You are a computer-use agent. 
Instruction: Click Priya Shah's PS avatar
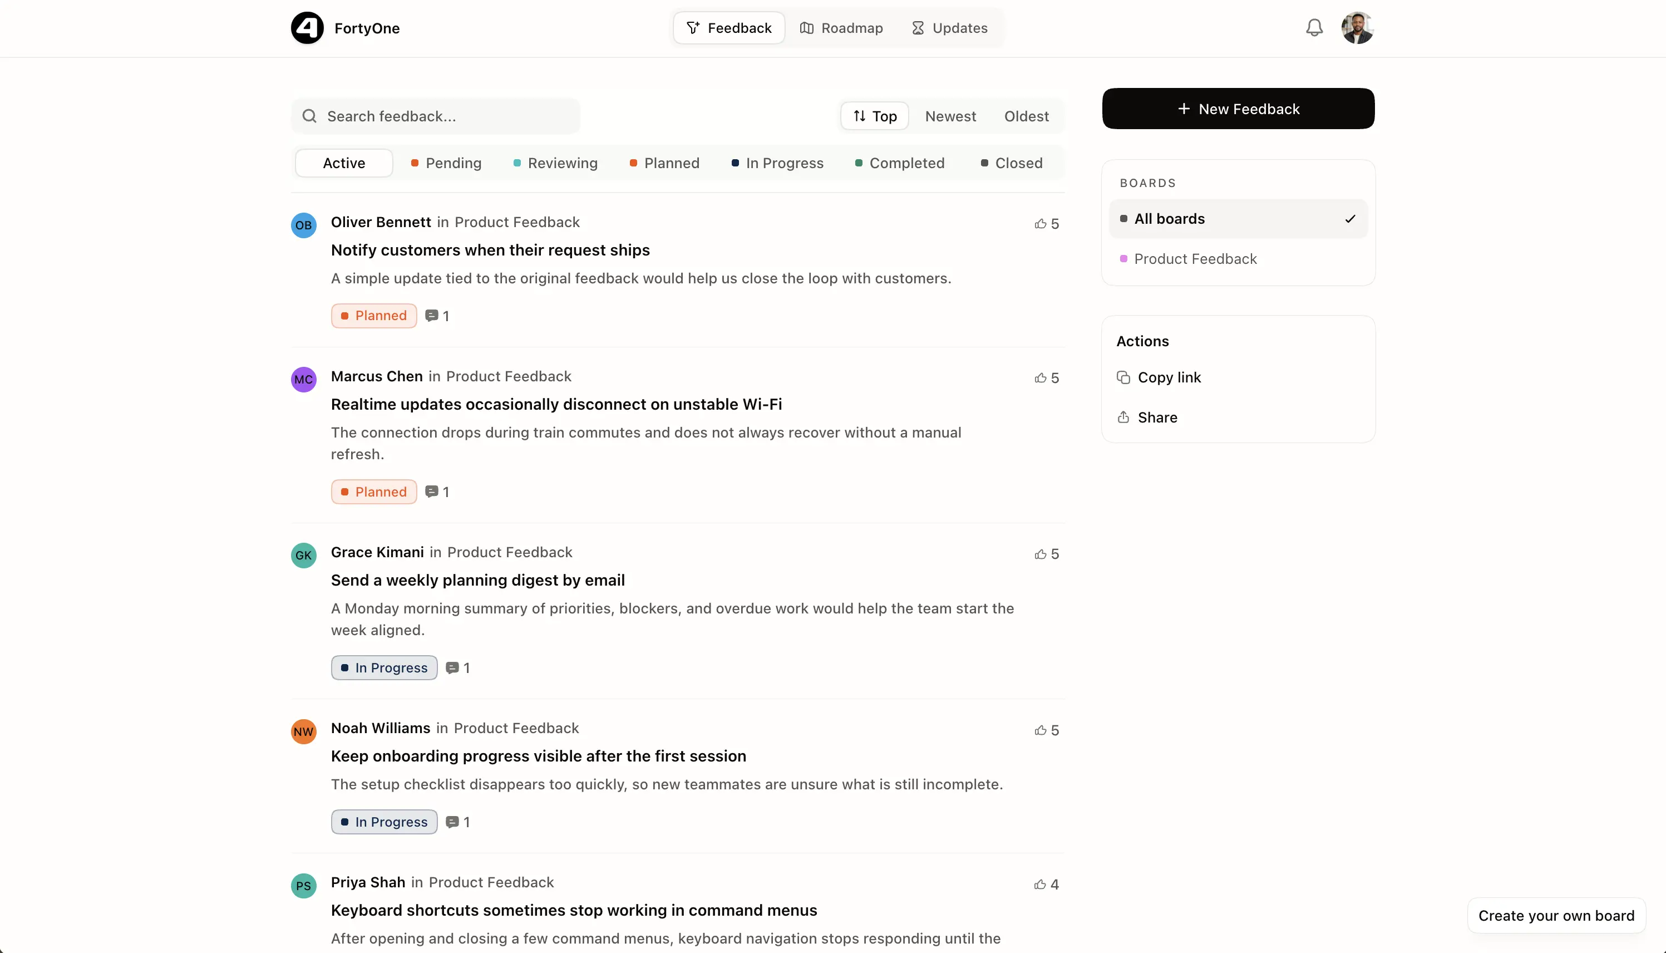point(303,886)
